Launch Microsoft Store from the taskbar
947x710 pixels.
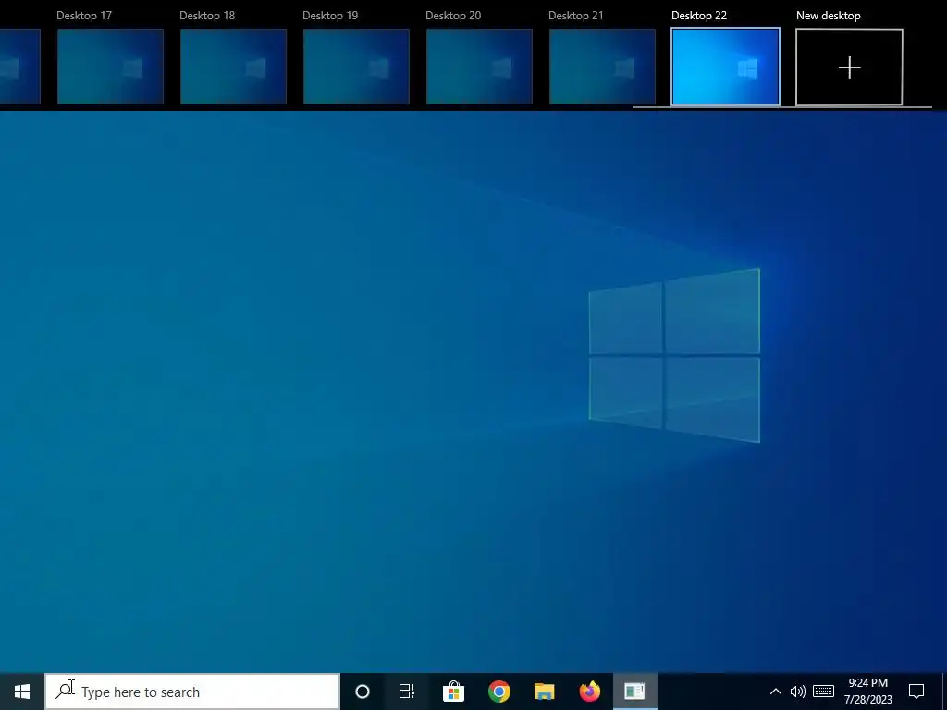(x=453, y=692)
